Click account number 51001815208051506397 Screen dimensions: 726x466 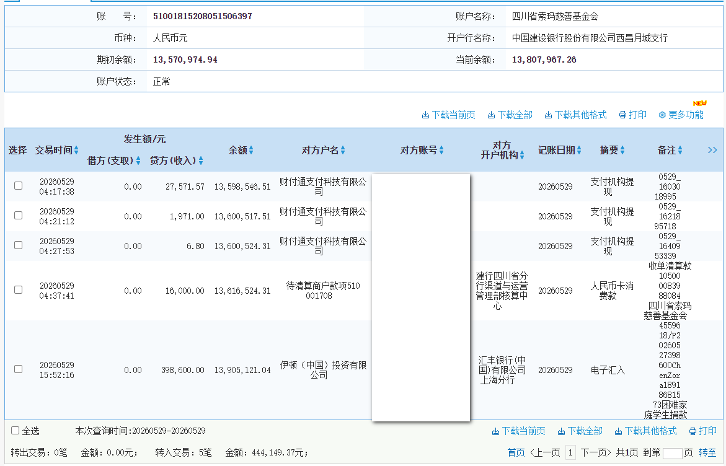tap(202, 16)
